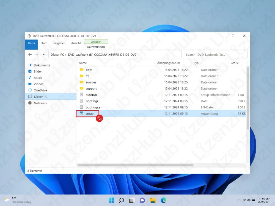Click the Dieser PC monitor icon
The width and height of the screenshot is (275, 206).
pyautogui.click(x=30, y=96)
